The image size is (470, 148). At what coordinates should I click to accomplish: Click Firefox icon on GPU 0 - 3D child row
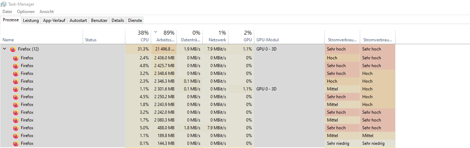click(16, 89)
